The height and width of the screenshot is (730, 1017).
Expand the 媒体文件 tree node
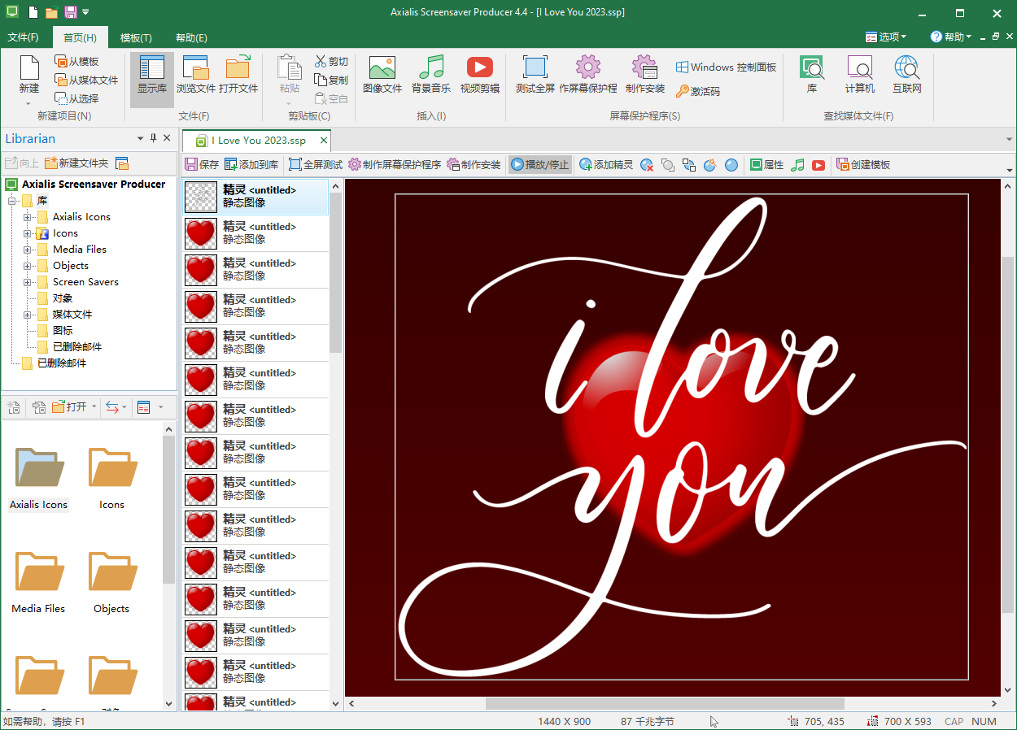[28, 314]
